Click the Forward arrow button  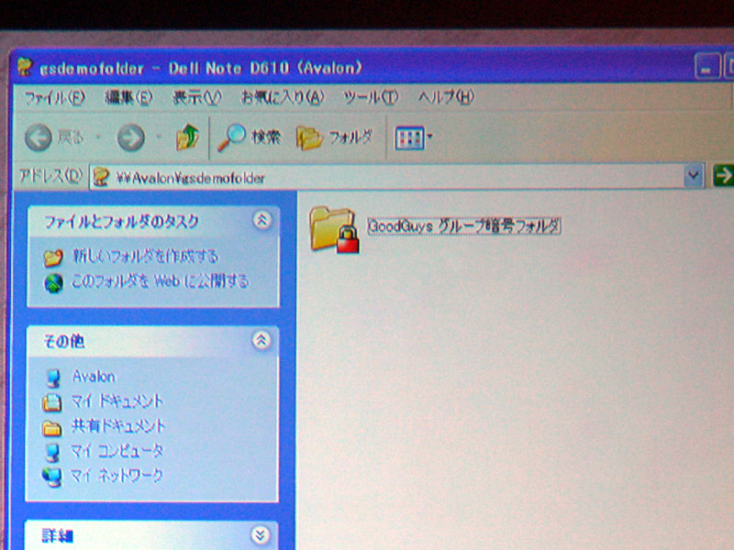pos(130,137)
